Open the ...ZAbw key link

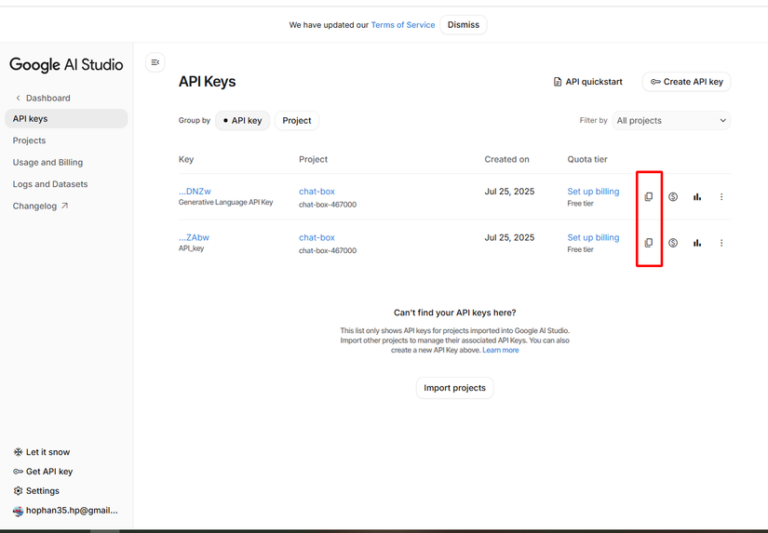coord(194,237)
